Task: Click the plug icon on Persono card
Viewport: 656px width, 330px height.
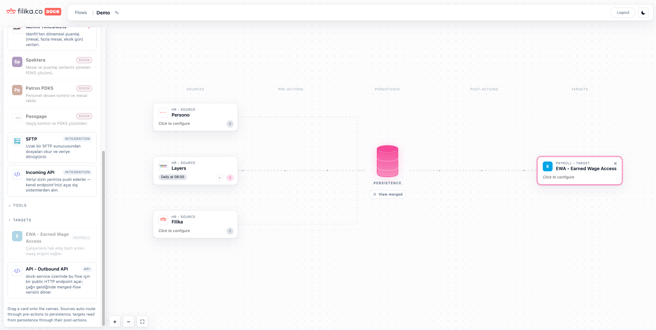Action: [x=230, y=124]
